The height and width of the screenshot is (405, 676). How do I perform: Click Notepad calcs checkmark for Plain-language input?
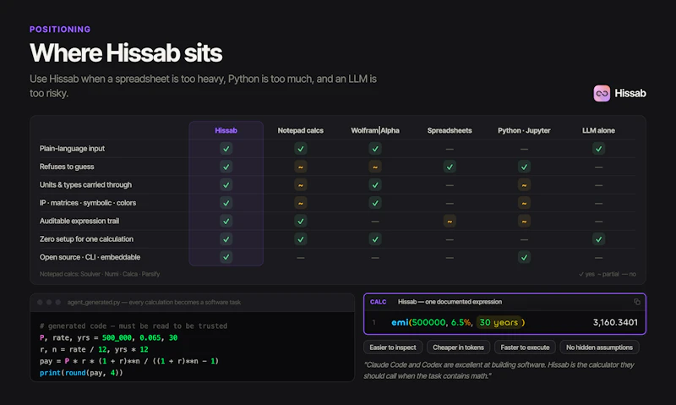point(301,148)
